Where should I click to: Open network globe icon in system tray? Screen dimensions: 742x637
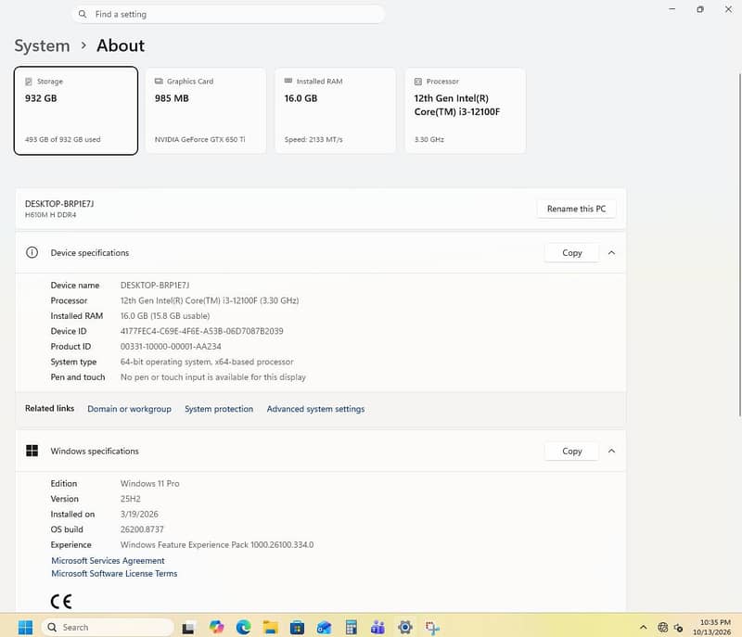[662, 628]
